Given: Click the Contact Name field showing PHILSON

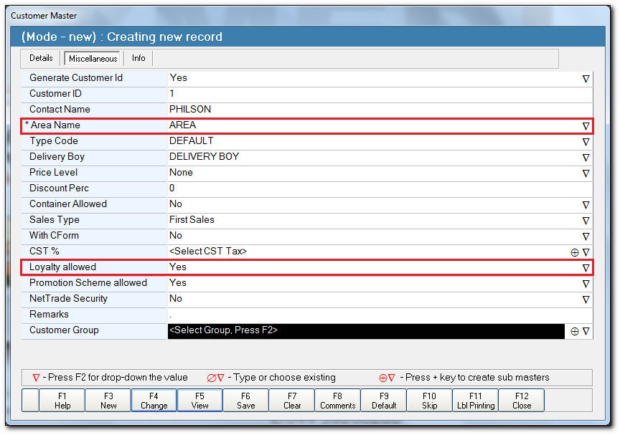Looking at the screenshot, I should pyautogui.click(x=380, y=110).
